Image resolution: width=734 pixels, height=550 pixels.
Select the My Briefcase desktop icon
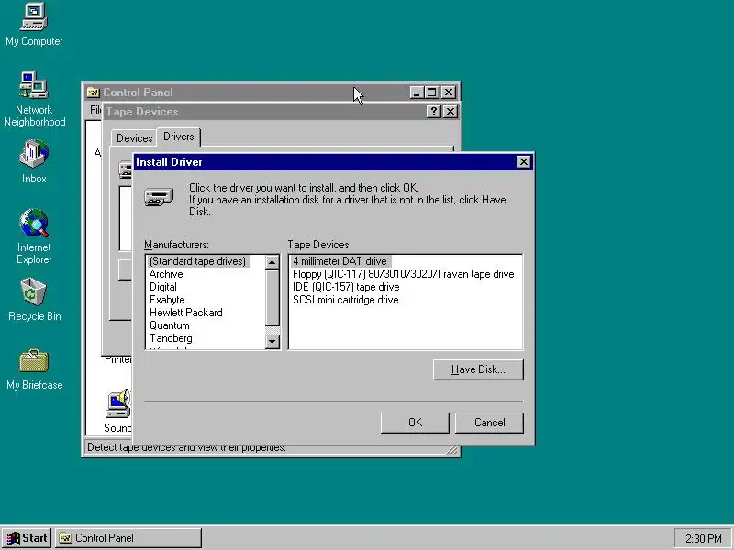34,369
